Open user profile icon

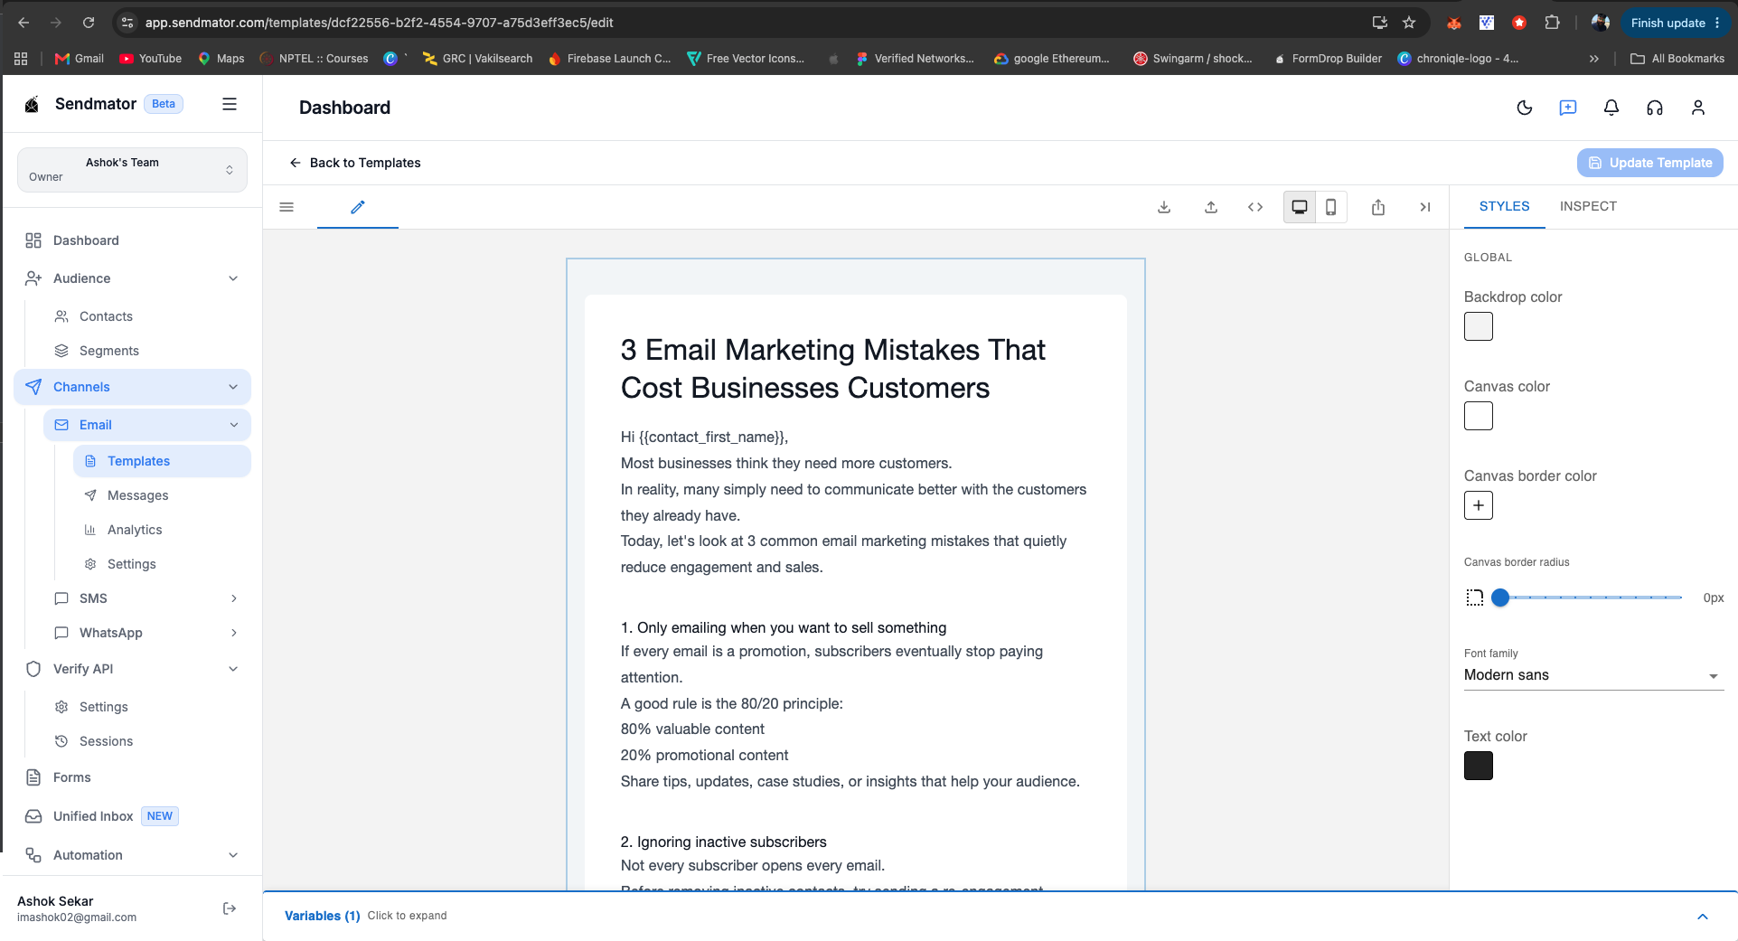1698,108
